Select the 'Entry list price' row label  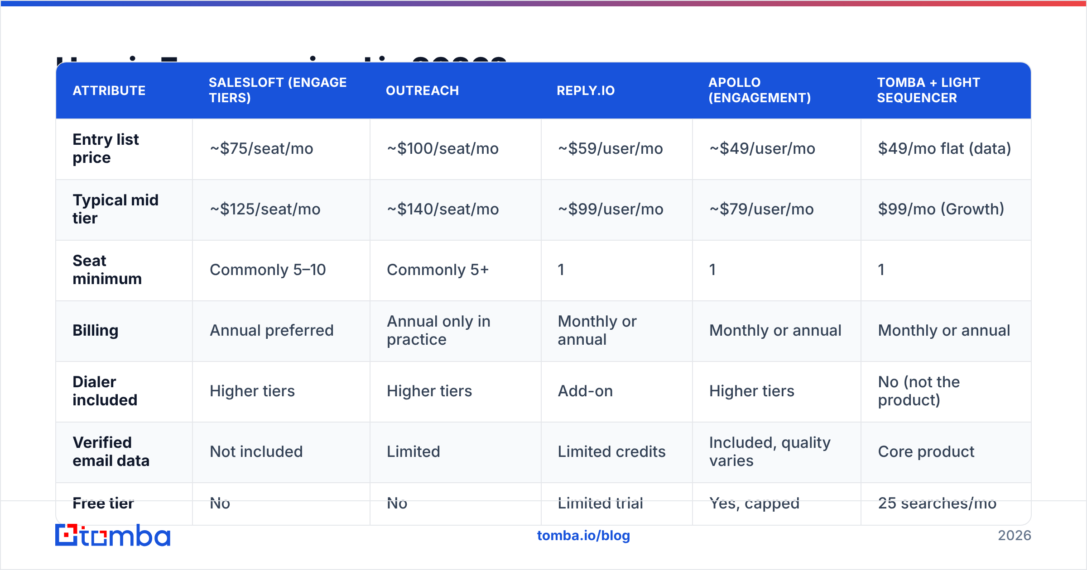pos(106,148)
